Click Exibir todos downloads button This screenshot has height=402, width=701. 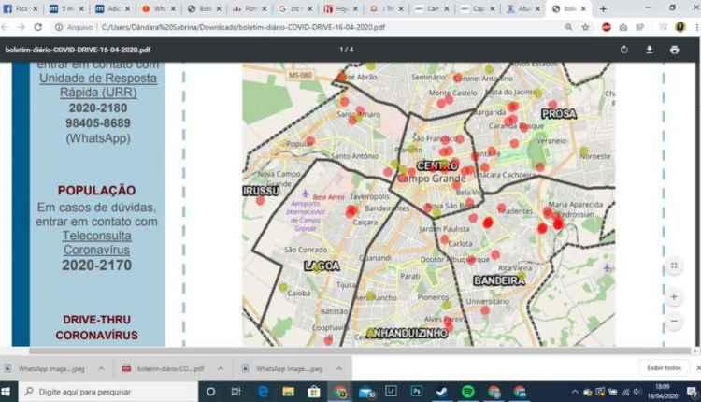coord(664,368)
